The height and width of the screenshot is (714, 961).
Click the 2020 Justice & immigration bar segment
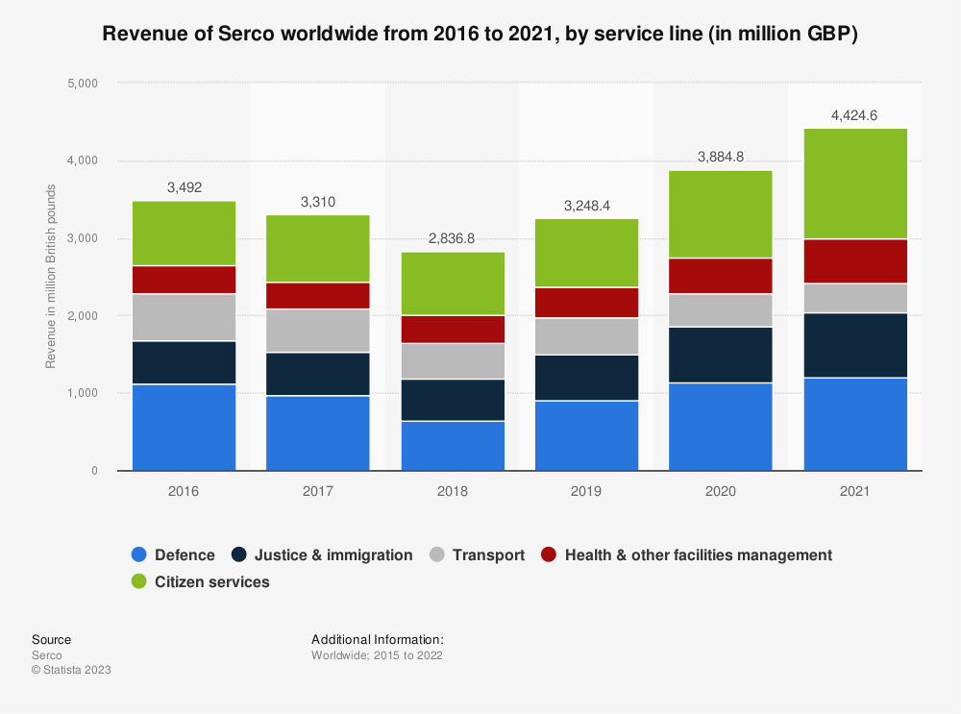point(721,355)
